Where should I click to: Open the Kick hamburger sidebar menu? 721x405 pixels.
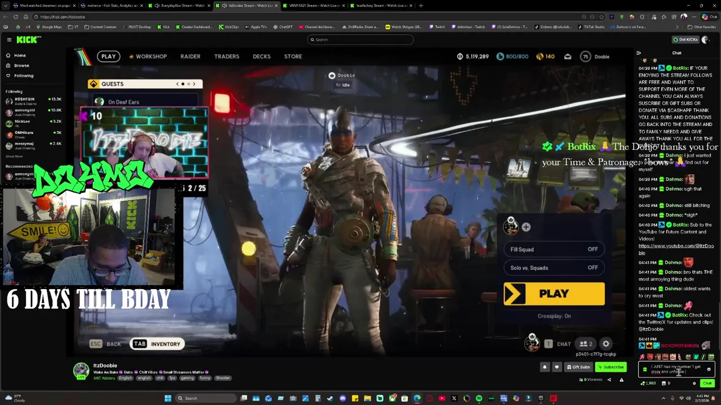(x=9, y=39)
